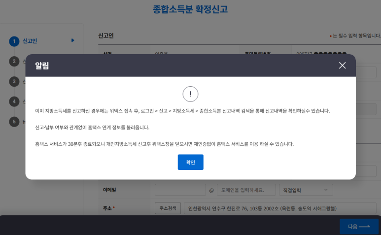The height and width of the screenshot is (235, 381).
Task: Click the alert line starting 이미 지방소득세를
Action: (x=182, y=111)
